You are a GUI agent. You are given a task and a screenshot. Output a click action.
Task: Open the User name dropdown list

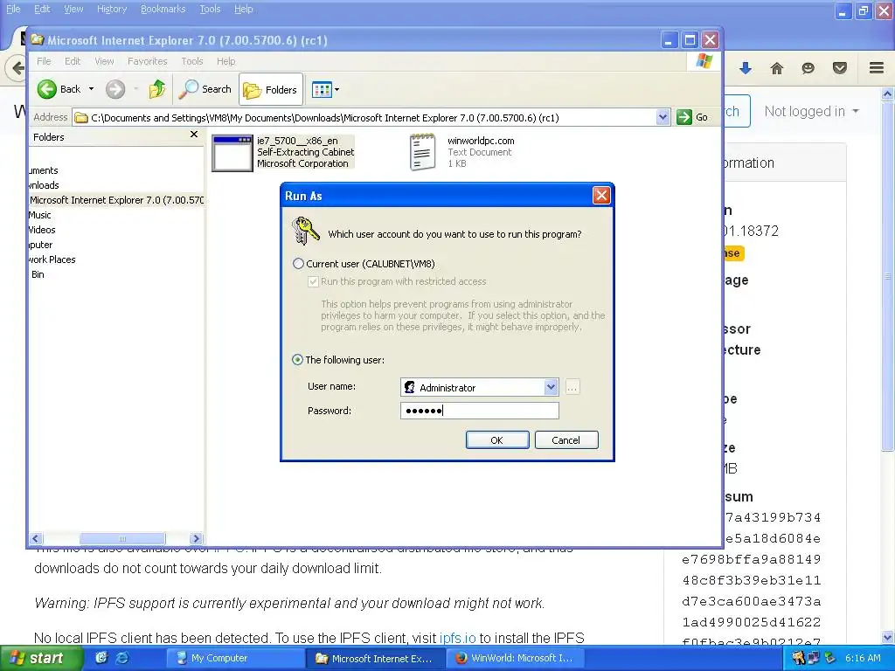[551, 387]
